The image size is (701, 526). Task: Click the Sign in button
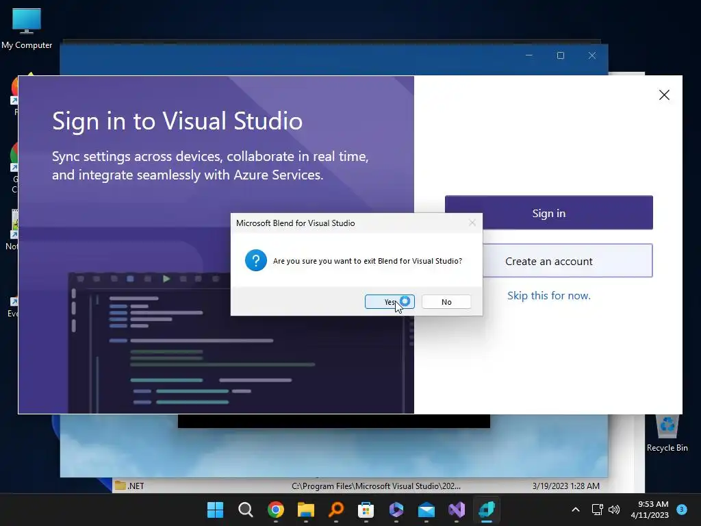click(x=548, y=213)
